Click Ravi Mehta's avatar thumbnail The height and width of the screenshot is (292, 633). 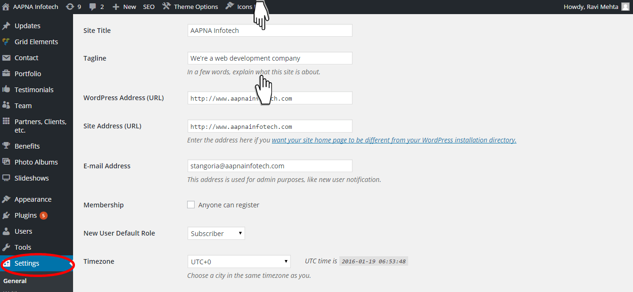[x=625, y=7]
